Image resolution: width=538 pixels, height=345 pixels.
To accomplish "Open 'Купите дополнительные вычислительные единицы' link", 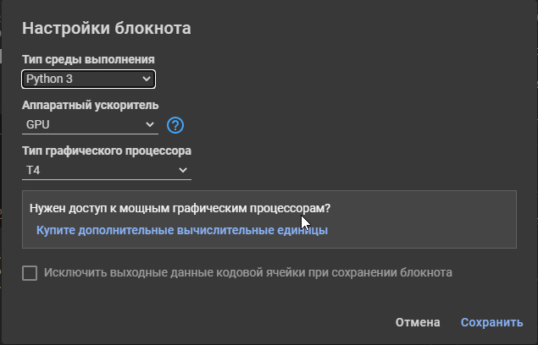I will [181, 230].
